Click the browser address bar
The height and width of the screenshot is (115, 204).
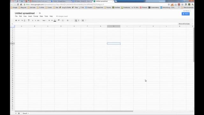96,4
